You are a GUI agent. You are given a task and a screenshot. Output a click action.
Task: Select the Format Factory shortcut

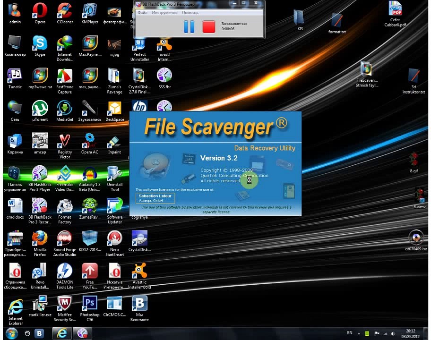[65, 211]
